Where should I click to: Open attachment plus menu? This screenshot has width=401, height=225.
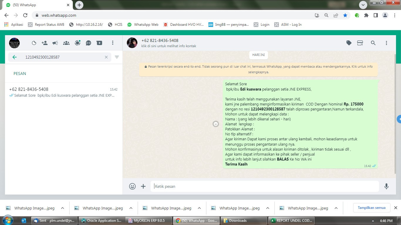[x=143, y=186]
